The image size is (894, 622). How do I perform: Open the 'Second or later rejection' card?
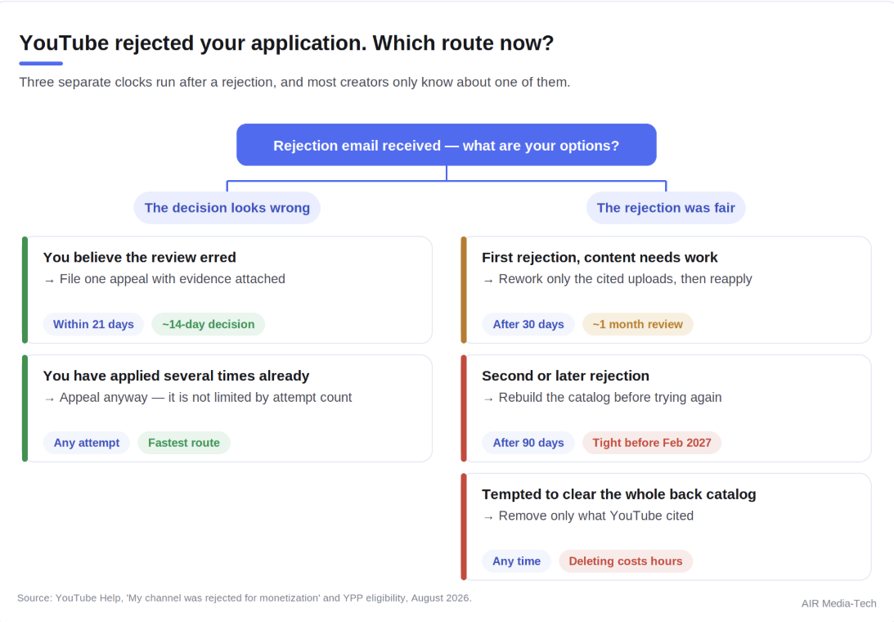666,408
